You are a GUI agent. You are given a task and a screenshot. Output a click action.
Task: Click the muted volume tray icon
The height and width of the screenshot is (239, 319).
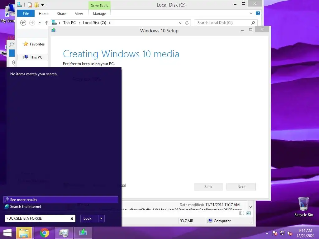289,233
